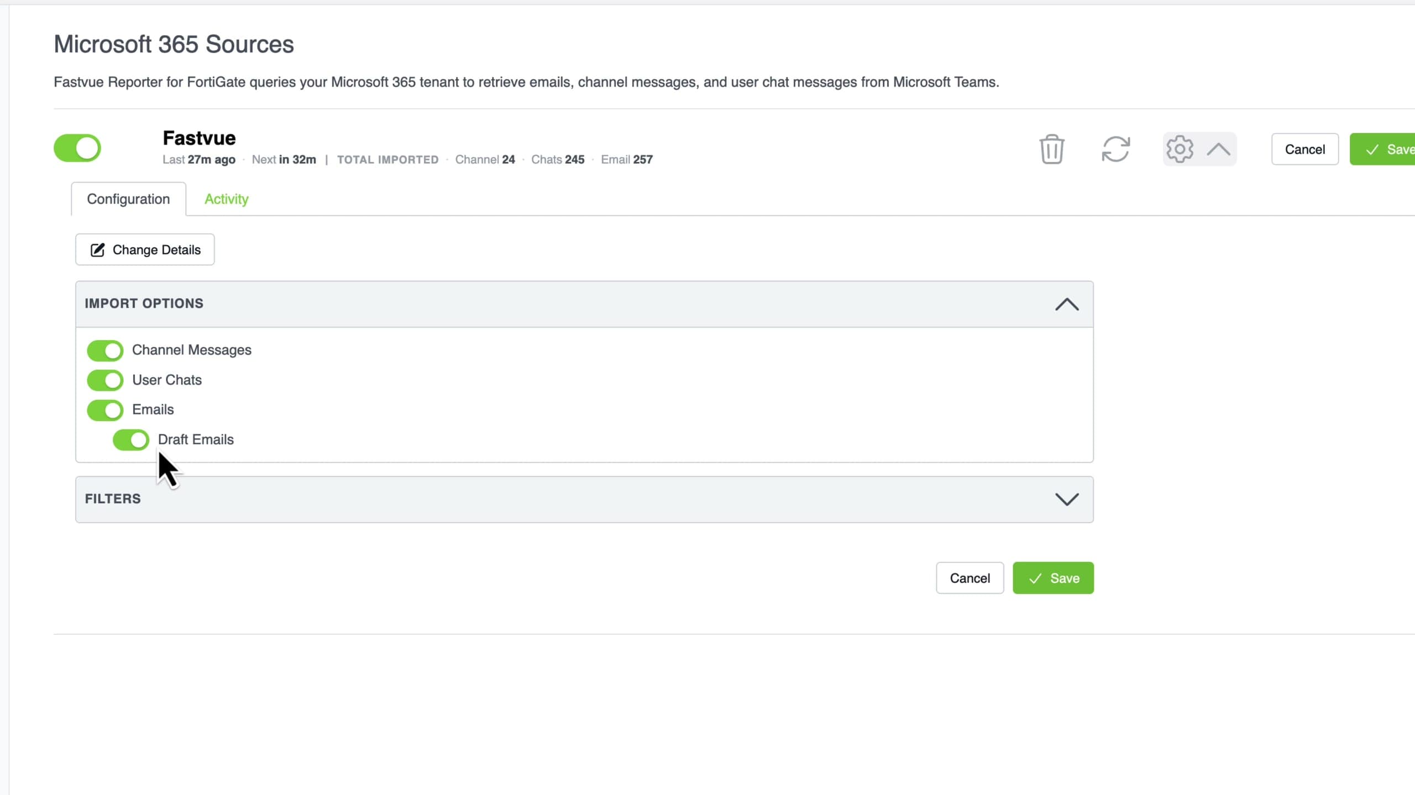Click the refresh sync icon for Fastvue

(x=1115, y=149)
